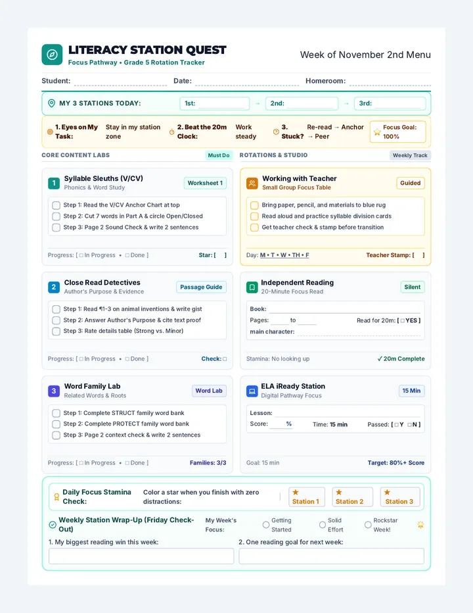Click "Week of November 2nd Menu" heading
The width and height of the screenshot is (473, 613).
click(x=365, y=55)
